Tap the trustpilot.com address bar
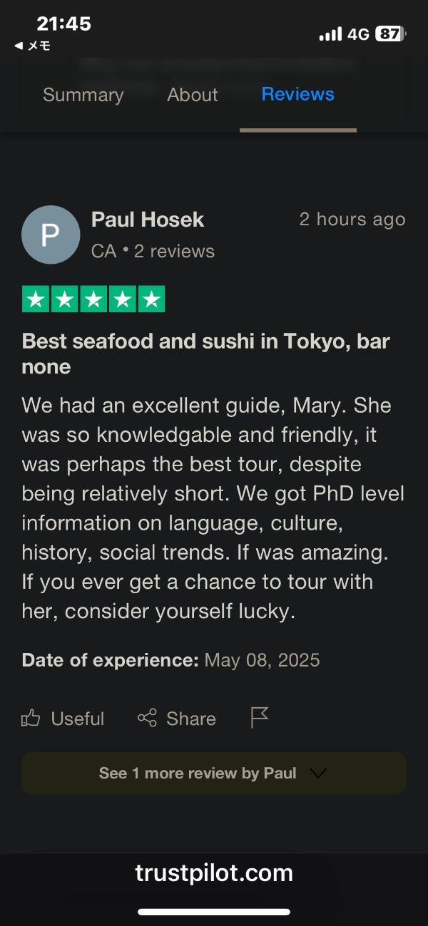This screenshot has height=926, width=428. (x=214, y=873)
